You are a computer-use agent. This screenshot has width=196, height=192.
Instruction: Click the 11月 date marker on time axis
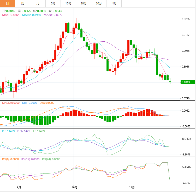pyautogui.click(x=132, y=187)
